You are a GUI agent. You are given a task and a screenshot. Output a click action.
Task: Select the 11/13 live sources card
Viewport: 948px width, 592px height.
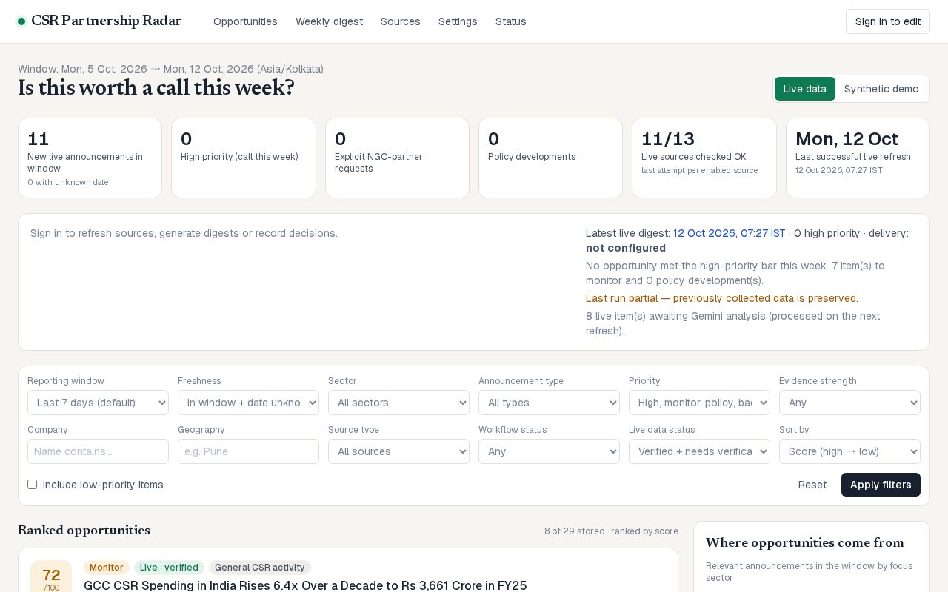coord(704,158)
